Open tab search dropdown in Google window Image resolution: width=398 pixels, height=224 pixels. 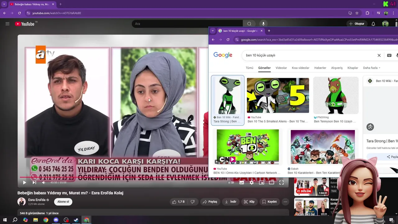(x=213, y=31)
